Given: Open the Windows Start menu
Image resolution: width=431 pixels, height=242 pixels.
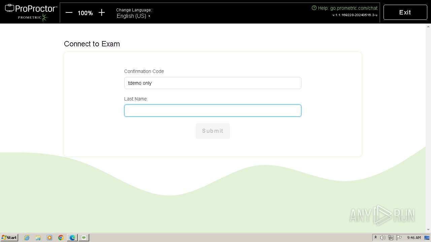Looking at the screenshot, I should pyautogui.click(x=9, y=238).
